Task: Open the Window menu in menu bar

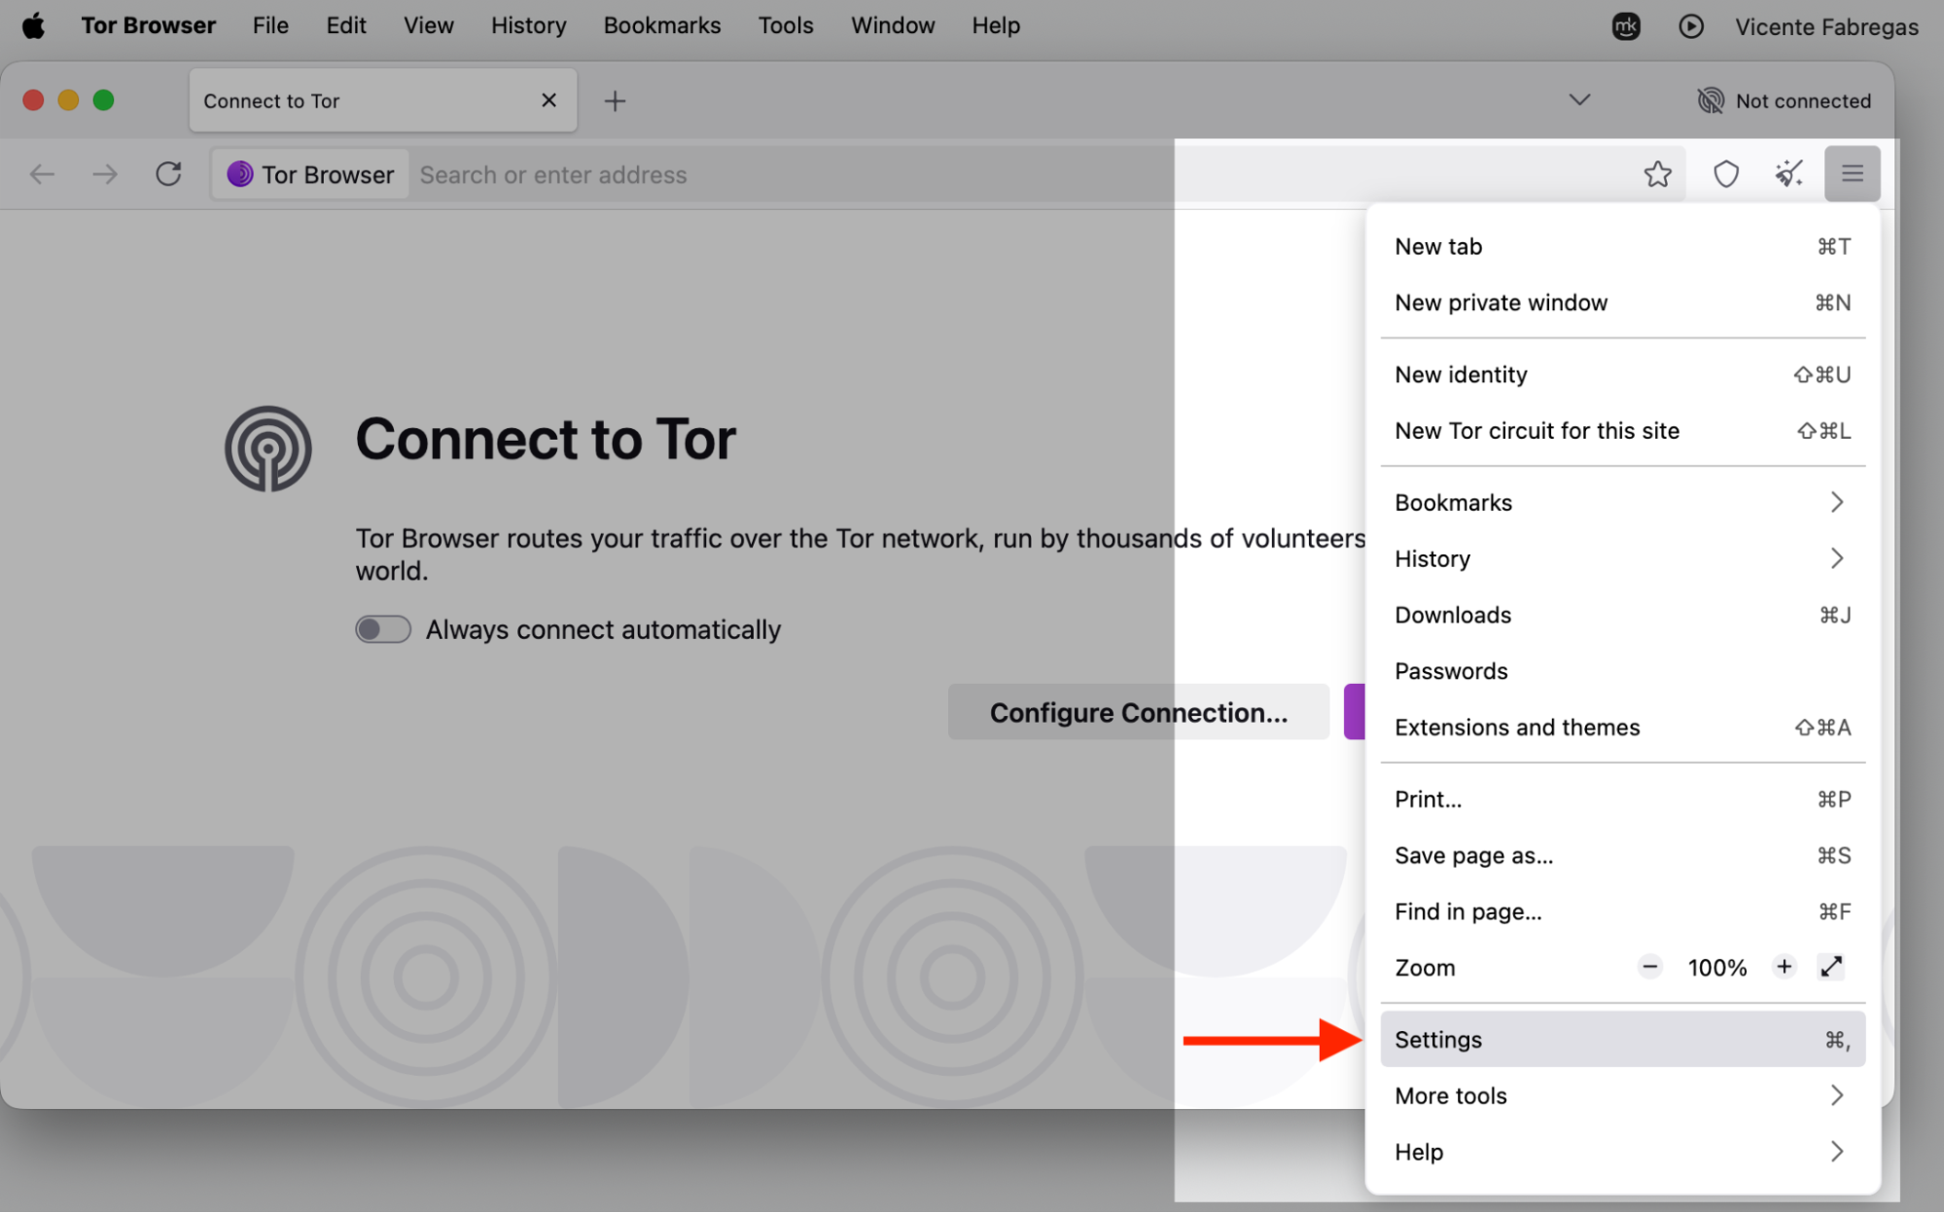Action: (893, 25)
